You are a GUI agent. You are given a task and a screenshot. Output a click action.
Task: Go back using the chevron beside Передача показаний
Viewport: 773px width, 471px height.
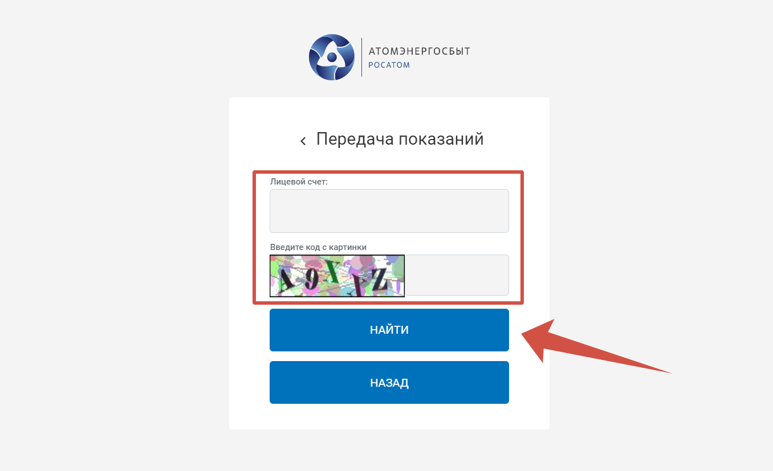coord(303,141)
